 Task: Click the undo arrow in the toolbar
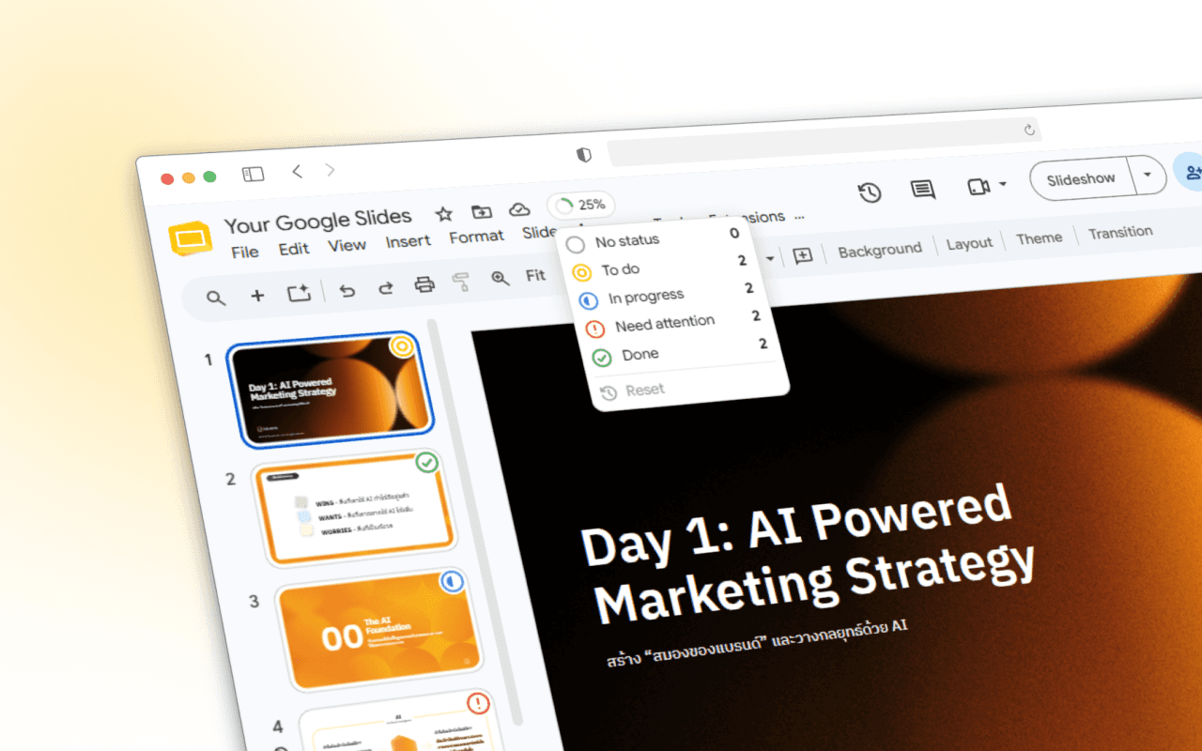tap(347, 290)
